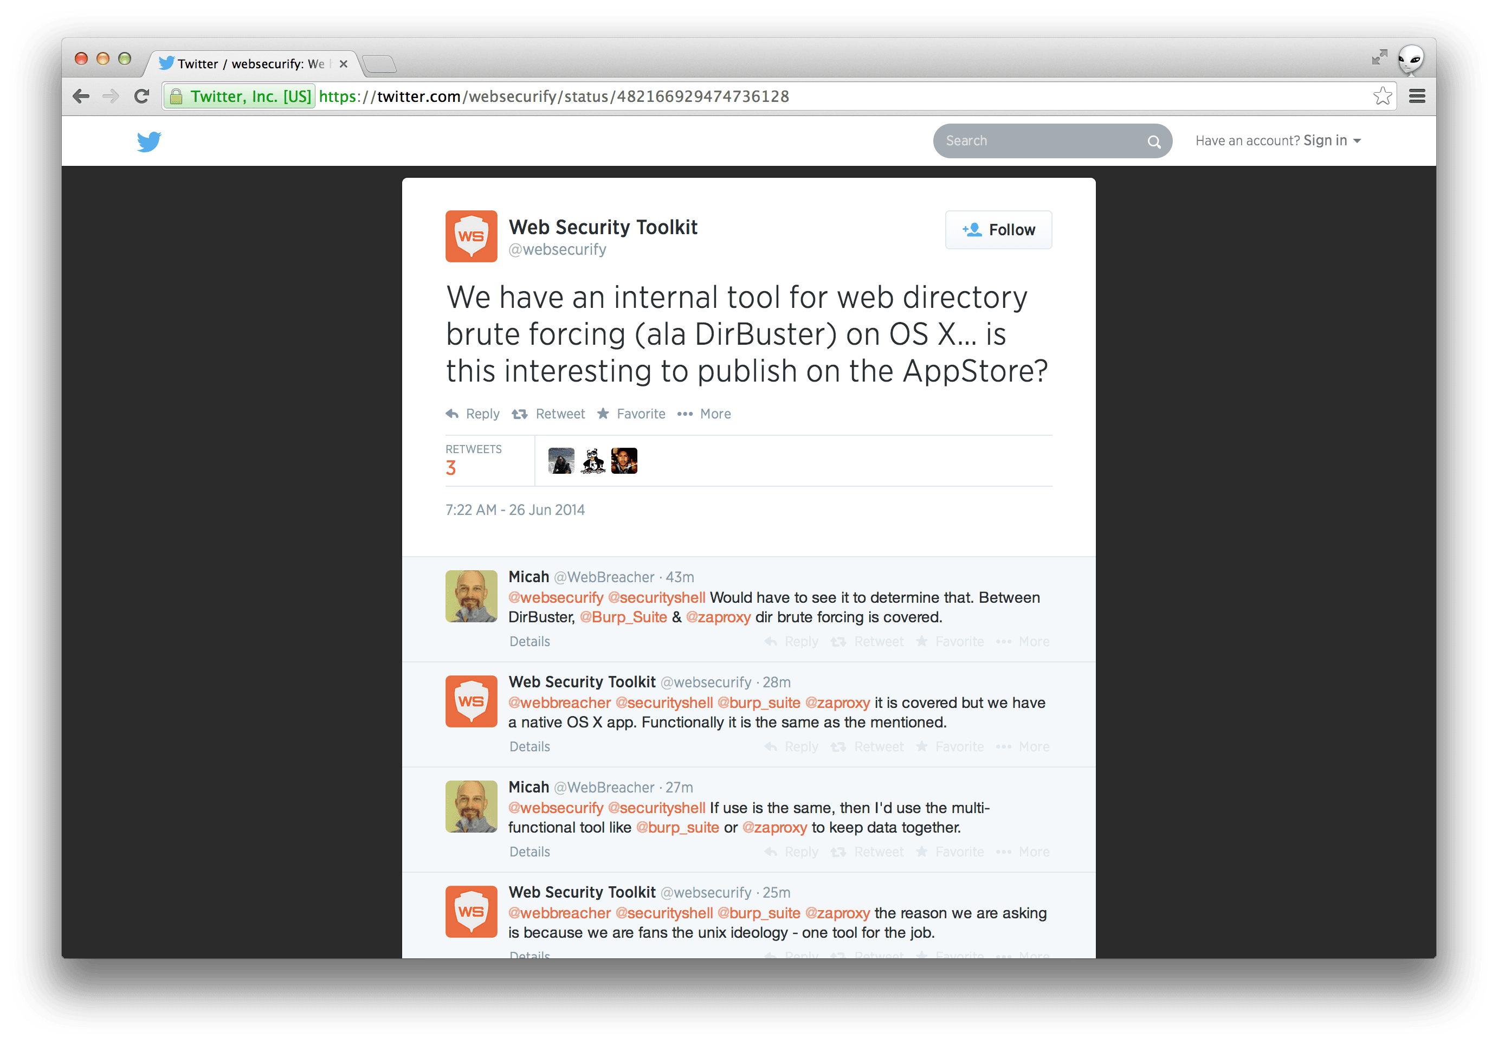Viewport: 1498px width, 1044px height.
Task: Click @zaproxy mention in the 25m reply
Action: pos(837,913)
